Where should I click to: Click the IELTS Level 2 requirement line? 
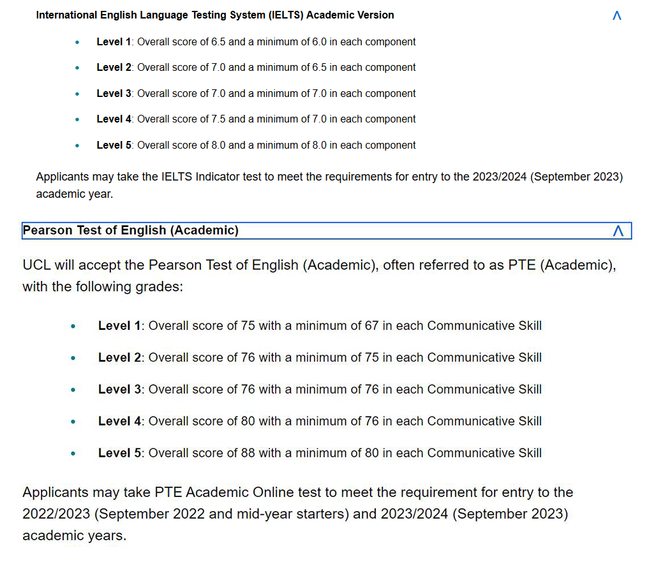pos(256,68)
